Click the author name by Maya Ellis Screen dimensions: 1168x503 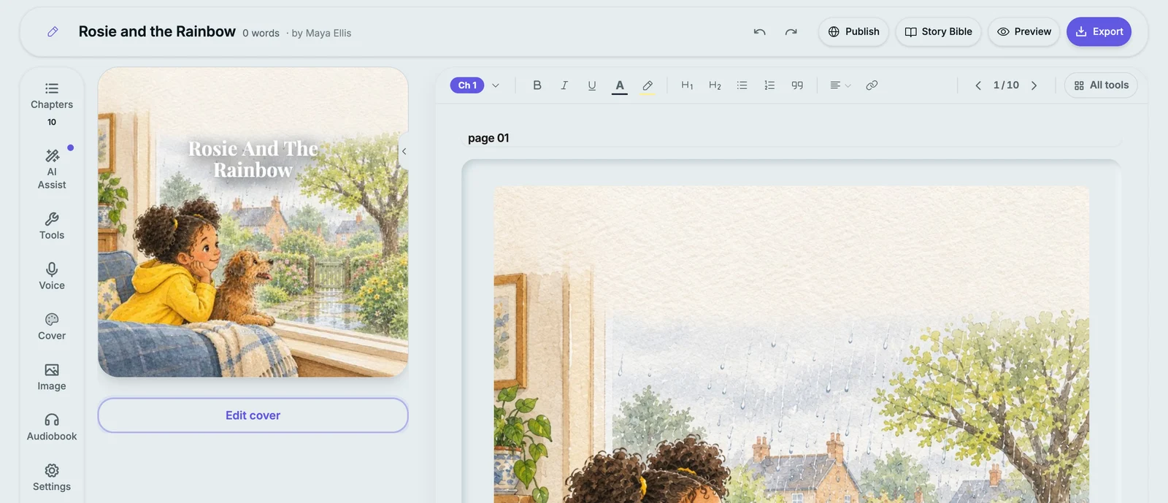click(321, 33)
